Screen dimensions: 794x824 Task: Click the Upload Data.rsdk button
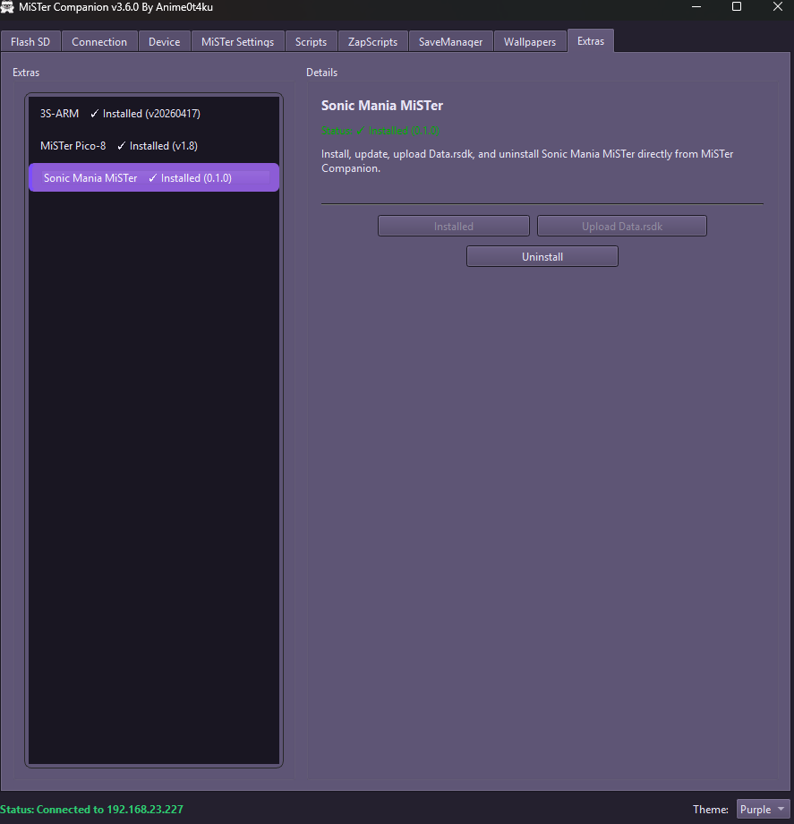[x=622, y=226]
